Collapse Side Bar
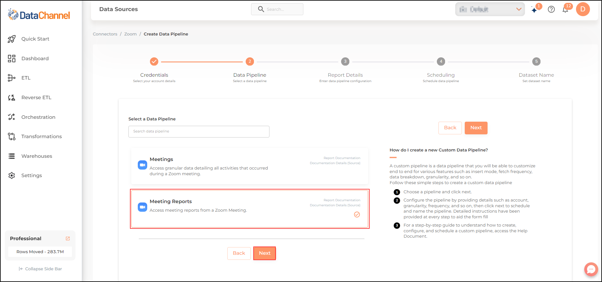 [40, 269]
